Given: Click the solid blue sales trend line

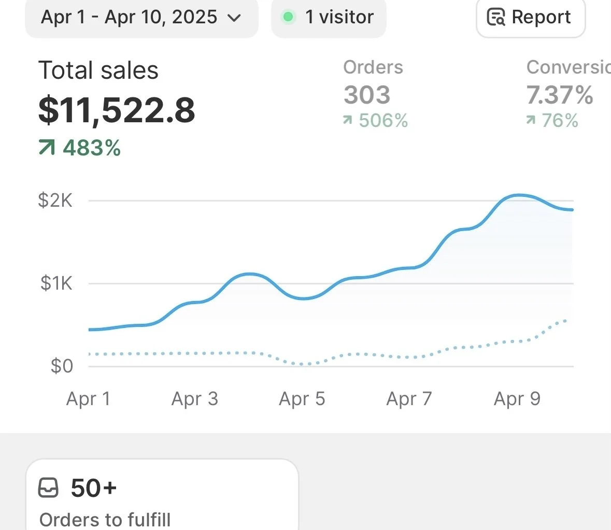Looking at the screenshot, I should click(x=249, y=275).
